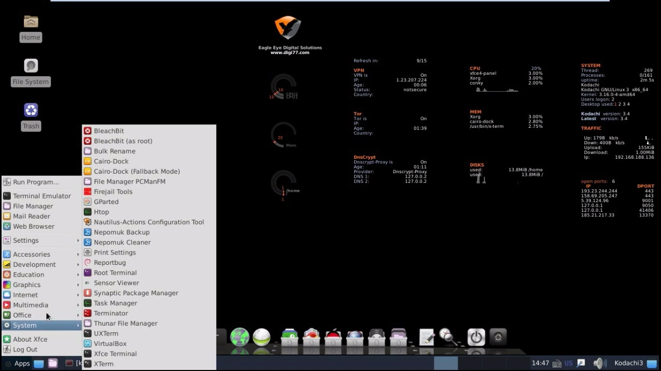
Task: Click the blue icon beside Kodachi3
Action: coord(652,363)
